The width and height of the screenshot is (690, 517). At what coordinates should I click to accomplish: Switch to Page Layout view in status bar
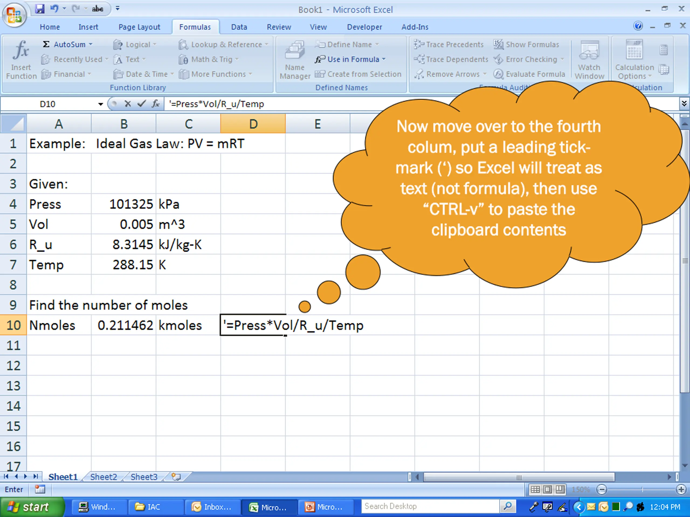click(x=548, y=489)
